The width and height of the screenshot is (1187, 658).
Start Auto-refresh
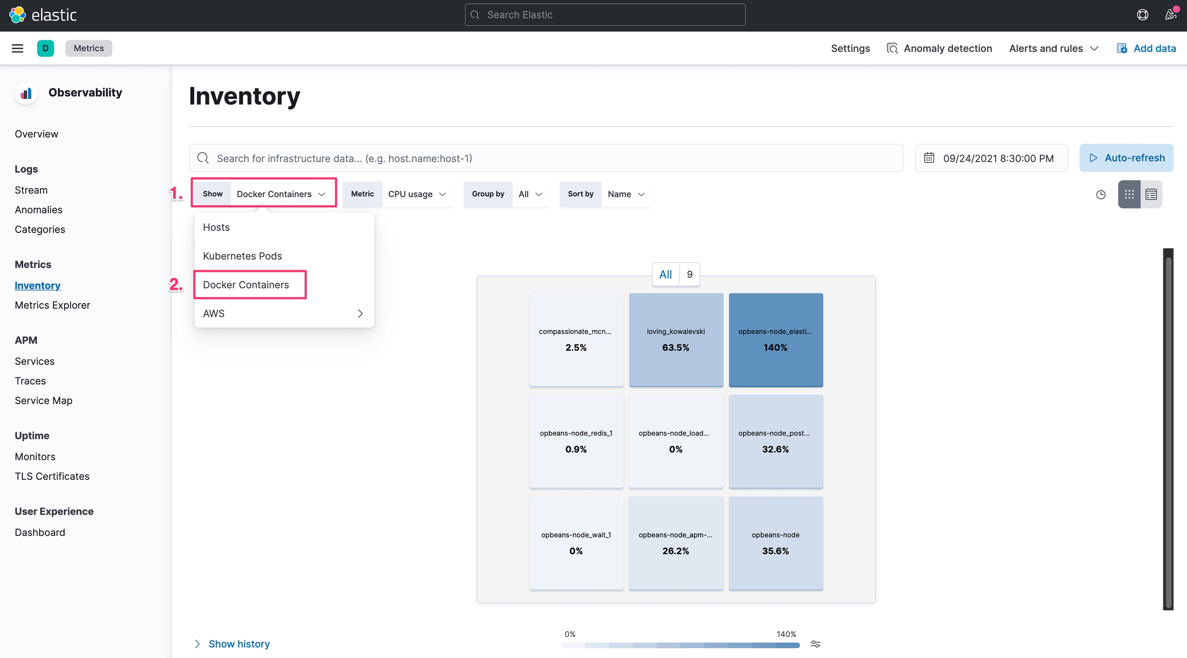[x=1126, y=158]
